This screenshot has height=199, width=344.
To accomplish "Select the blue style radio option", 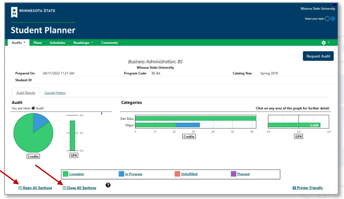I will 333,19.
